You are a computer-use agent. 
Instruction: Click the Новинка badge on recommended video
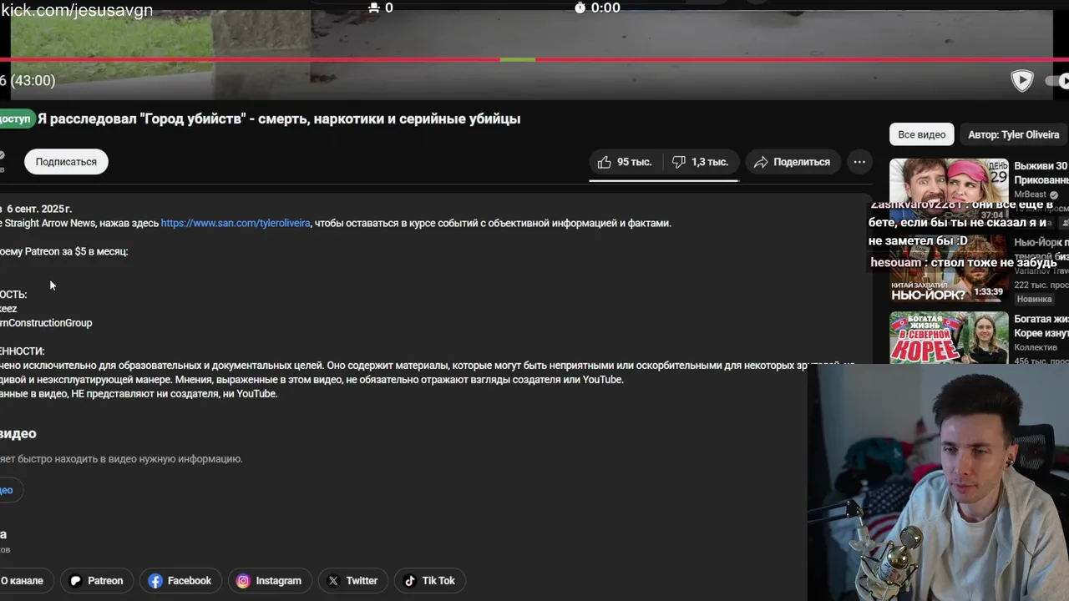tap(1034, 299)
